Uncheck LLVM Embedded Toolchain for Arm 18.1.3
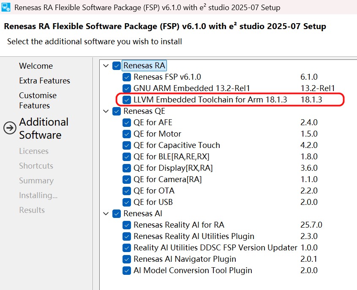The height and width of the screenshot is (290, 357). [127, 100]
